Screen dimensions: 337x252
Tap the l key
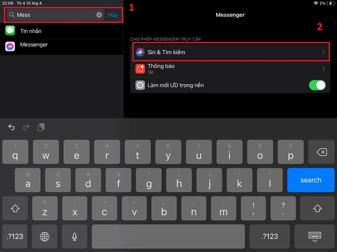coord(270,180)
